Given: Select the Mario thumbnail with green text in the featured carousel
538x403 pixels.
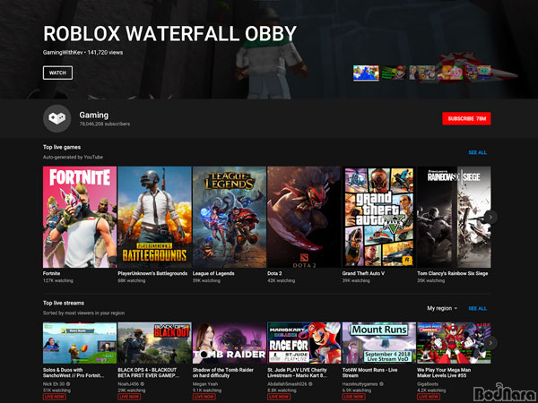Looking at the screenshot, I should tap(394, 73).
